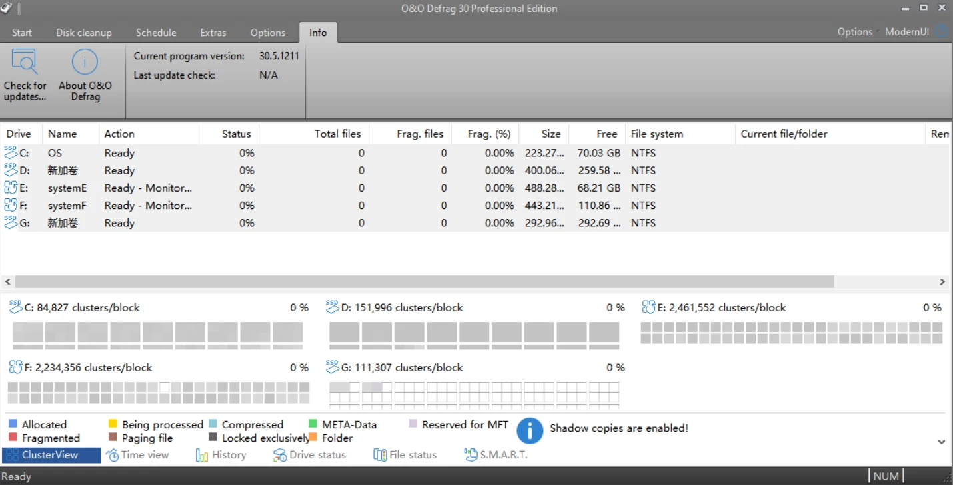Image resolution: width=953 pixels, height=485 pixels.
Task: Click the help icon beside ModernUI
Action: (x=942, y=32)
